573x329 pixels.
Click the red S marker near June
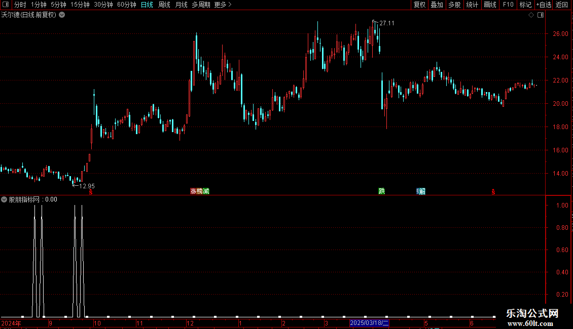pos(493,192)
